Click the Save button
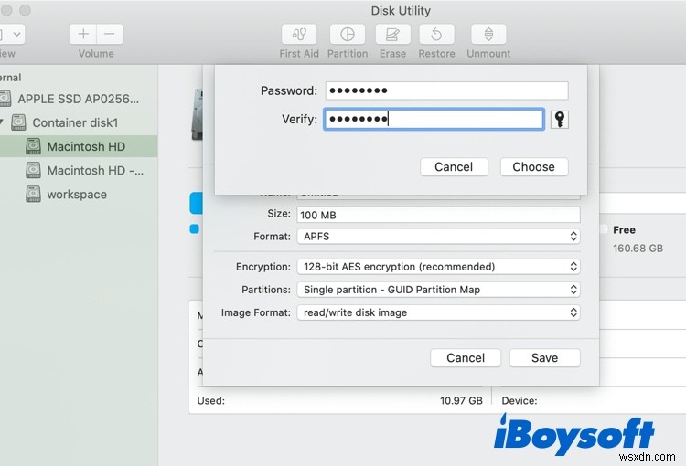 (545, 357)
